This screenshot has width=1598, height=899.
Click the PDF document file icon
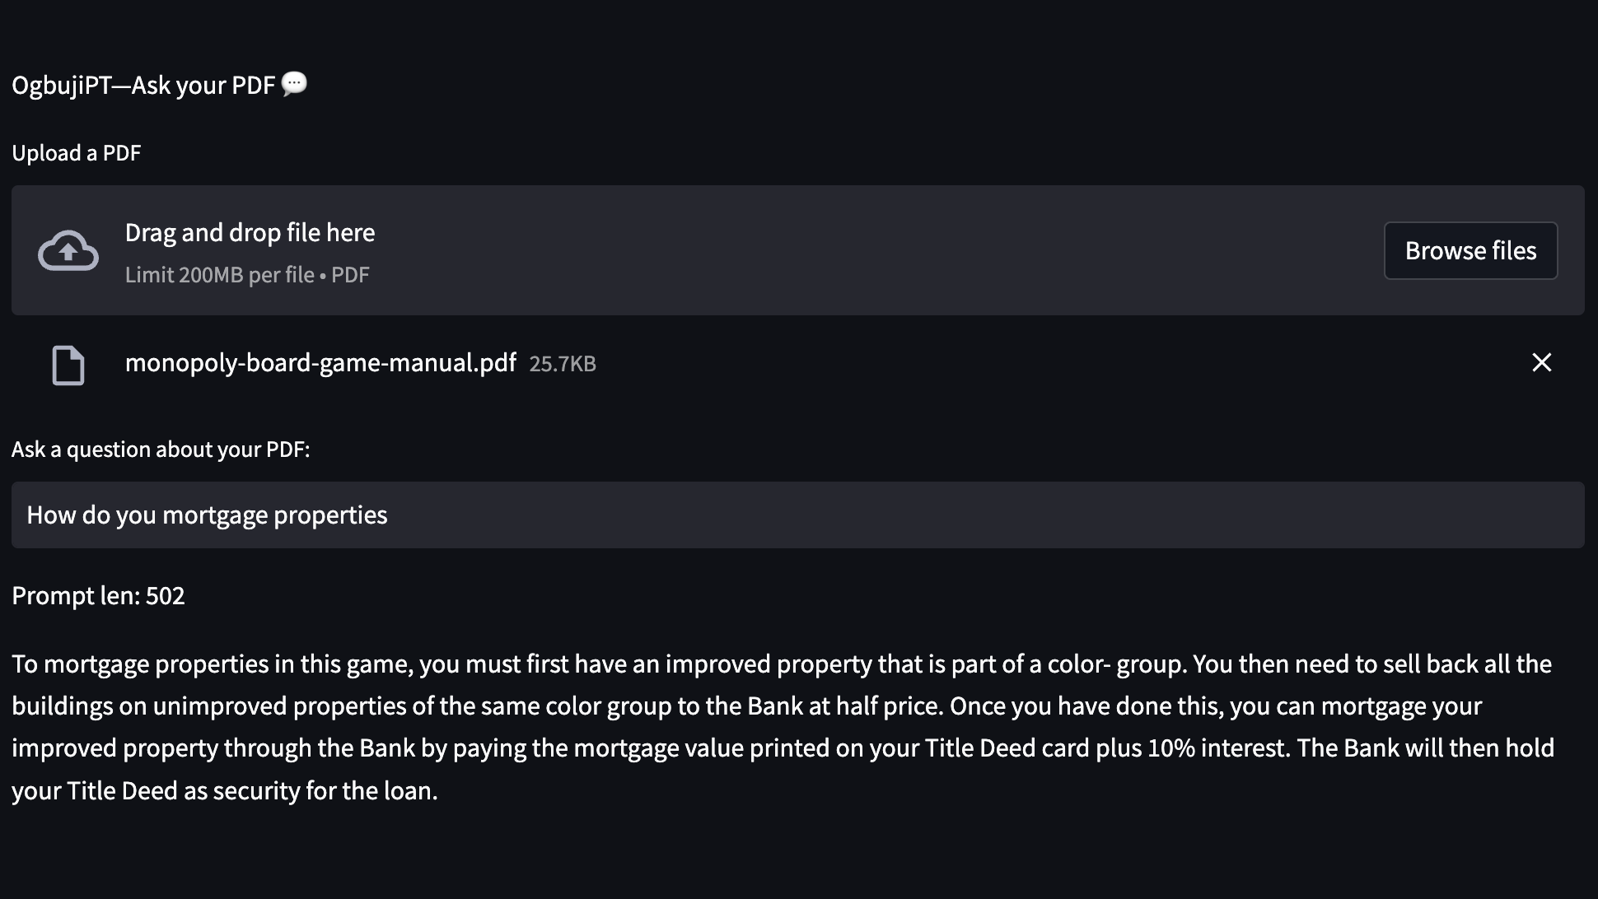[68, 365]
